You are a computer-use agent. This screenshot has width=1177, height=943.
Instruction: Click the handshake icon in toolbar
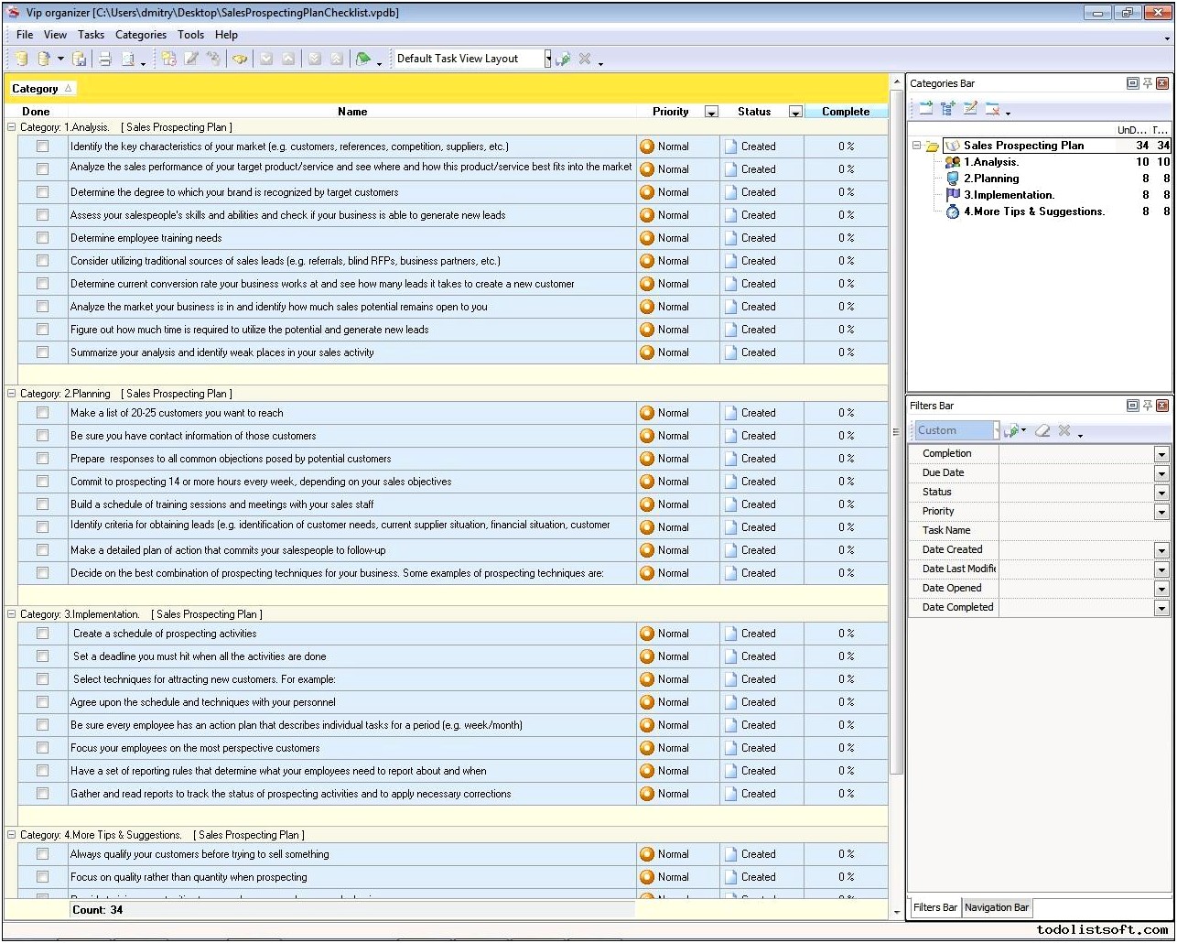click(240, 59)
